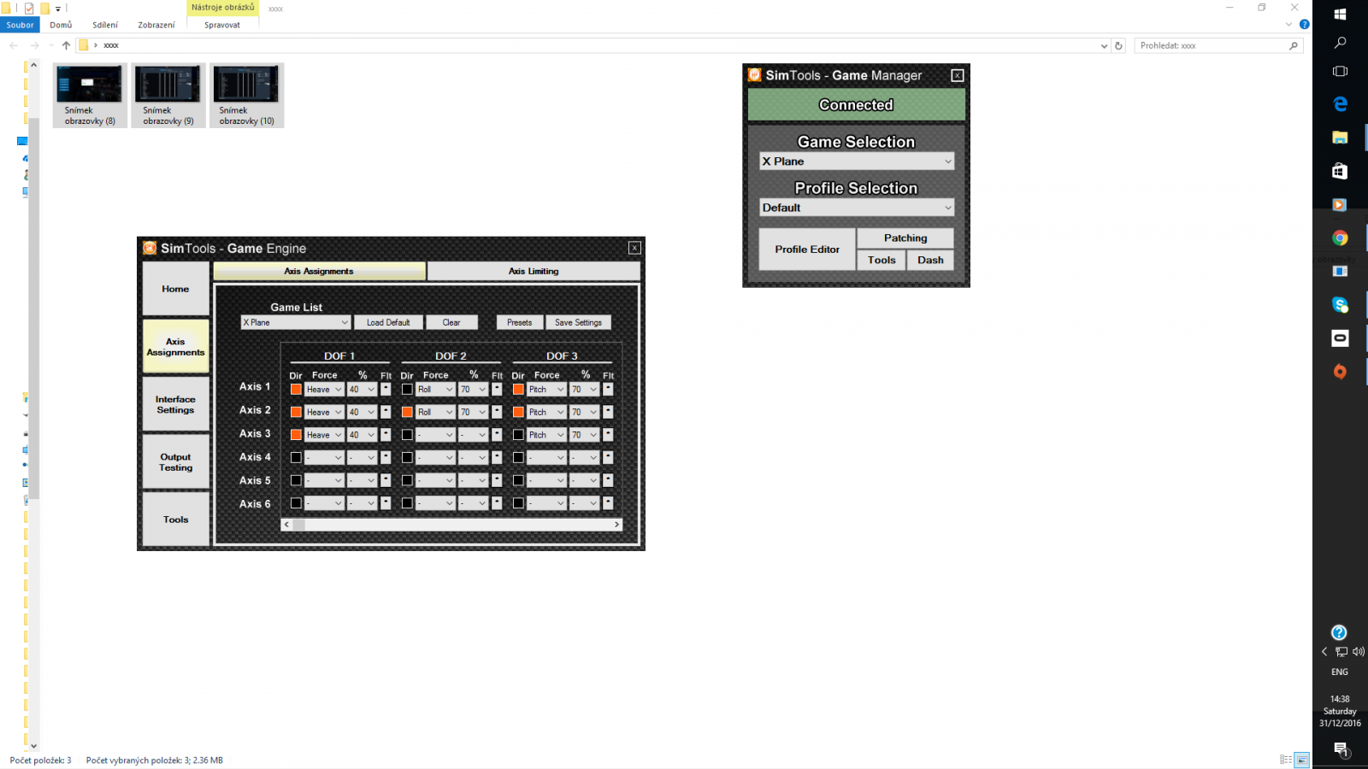1368x769 pixels.
Task: Open the blue help tray icon
Action: click(1339, 632)
